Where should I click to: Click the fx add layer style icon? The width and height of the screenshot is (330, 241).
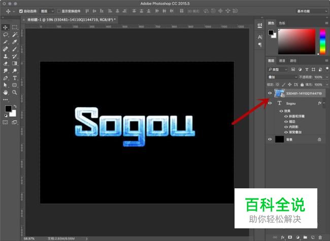(x=282, y=237)
